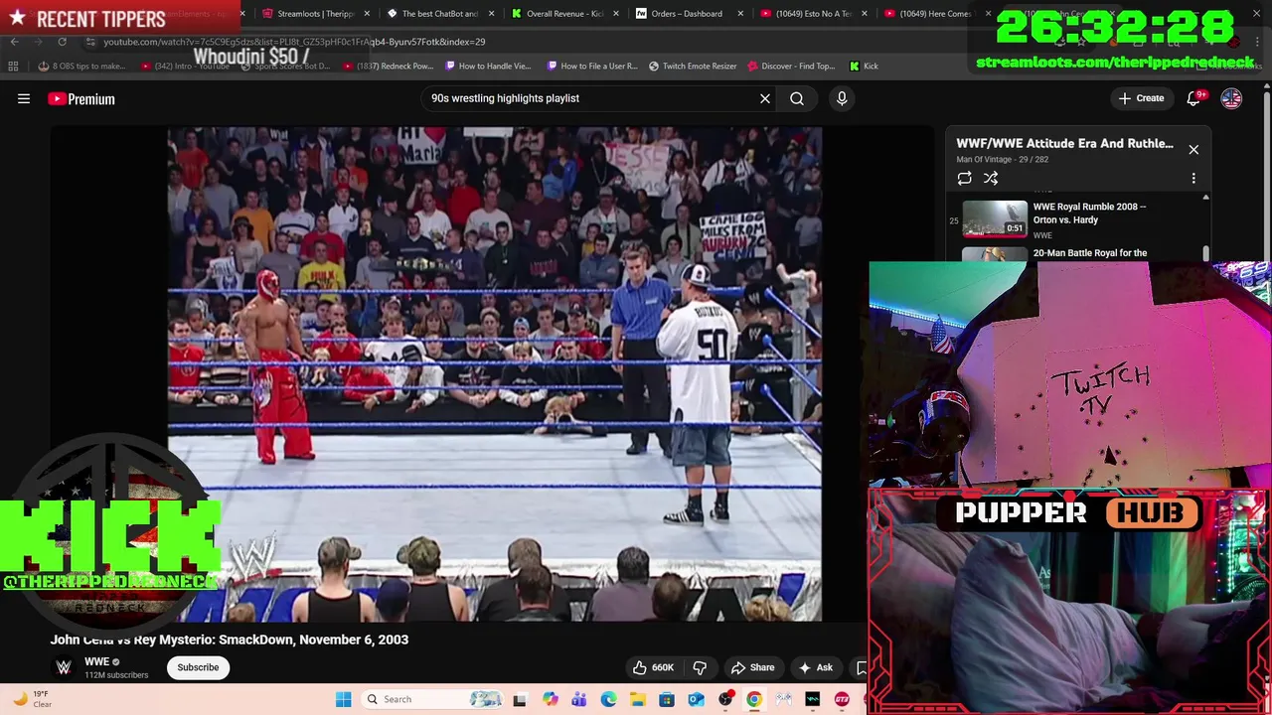Switch to the Overall Revenue Kick tab
This screenshot has width=1272, height=715.
[x=564, y=14]
